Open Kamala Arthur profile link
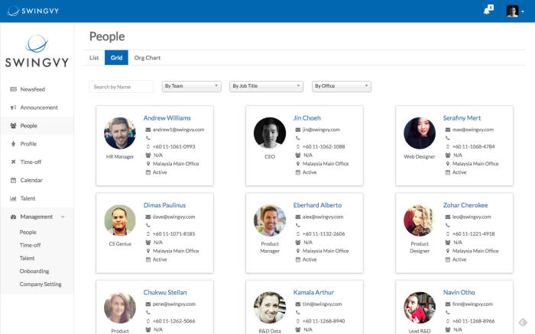 click(x=313, y=293)
